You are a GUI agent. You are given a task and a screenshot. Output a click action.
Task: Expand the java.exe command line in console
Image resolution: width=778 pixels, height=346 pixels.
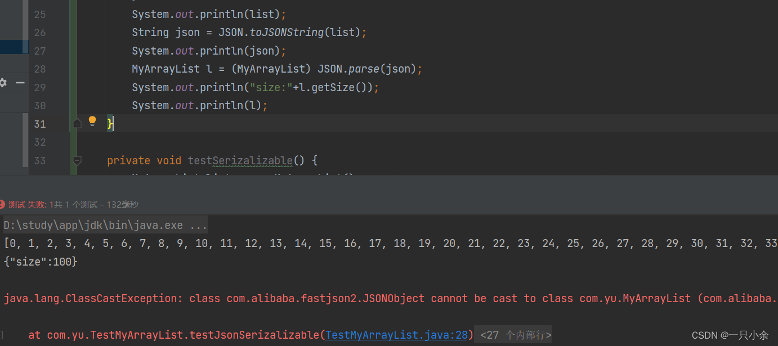[x=105, y=225]
